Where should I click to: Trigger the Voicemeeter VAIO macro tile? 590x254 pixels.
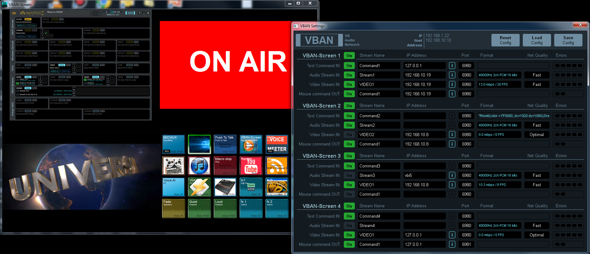pos(277,144)
